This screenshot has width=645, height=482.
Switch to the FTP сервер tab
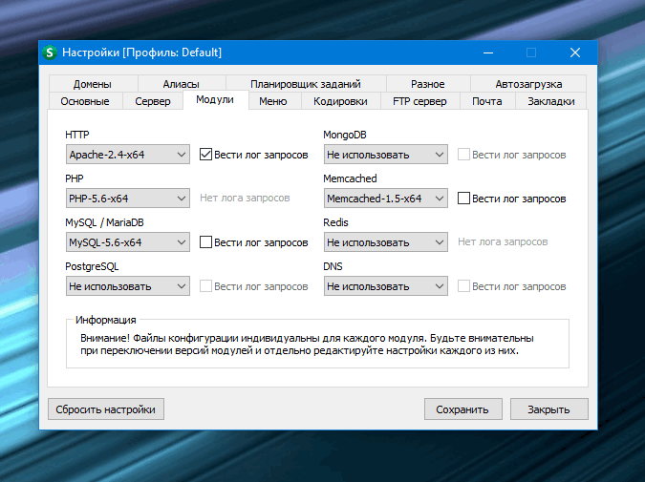pyautogui.click(x=419, y=101)
